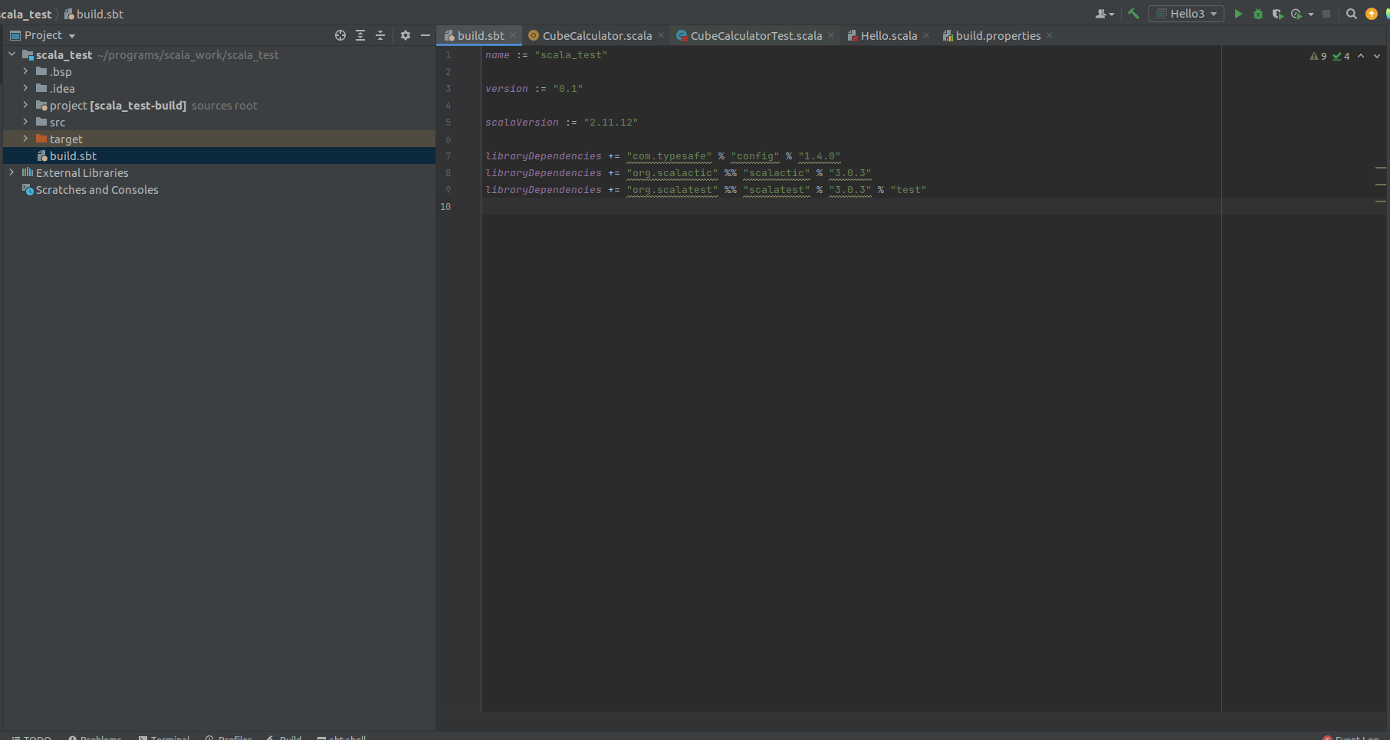1390x740 pixels.
Task: Jump to next highlighted error arrow
Action: (1377, 56)
